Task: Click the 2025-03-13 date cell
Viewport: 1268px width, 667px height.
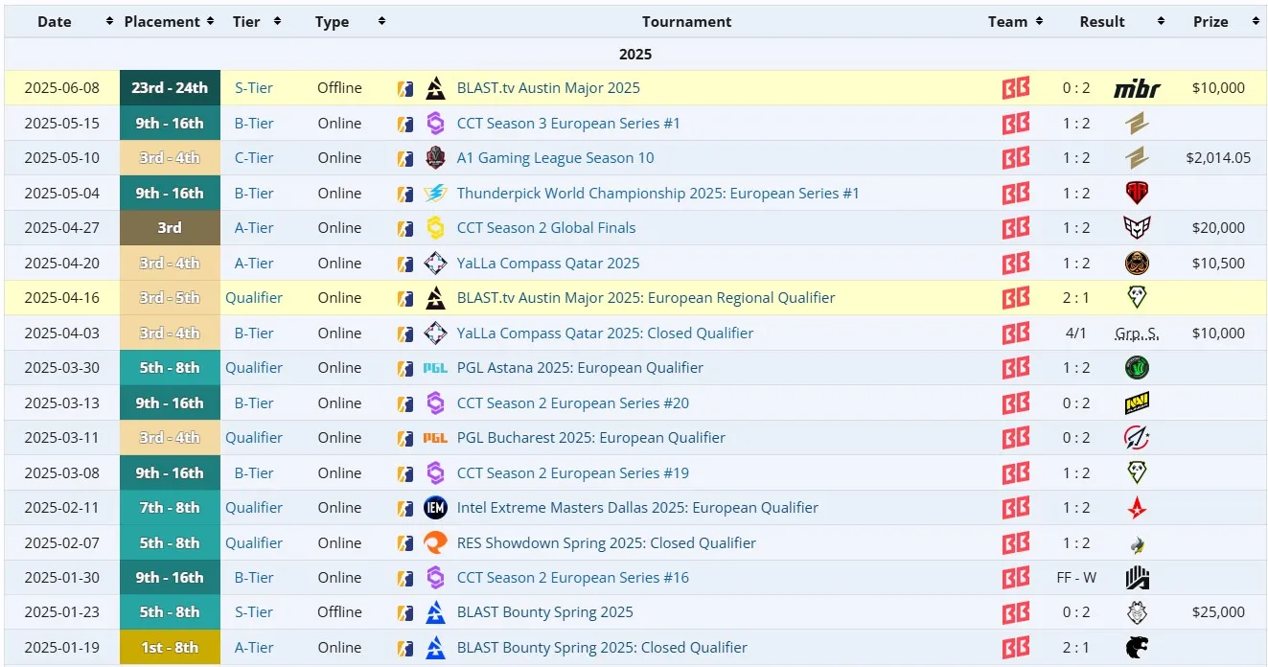Action: coord(61,403)
